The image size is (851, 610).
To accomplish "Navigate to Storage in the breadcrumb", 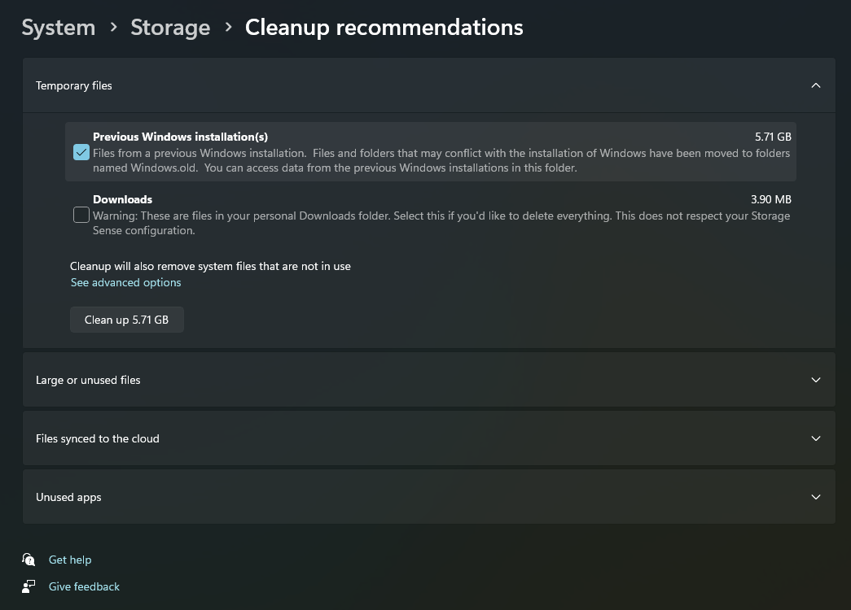I will 170,27.
